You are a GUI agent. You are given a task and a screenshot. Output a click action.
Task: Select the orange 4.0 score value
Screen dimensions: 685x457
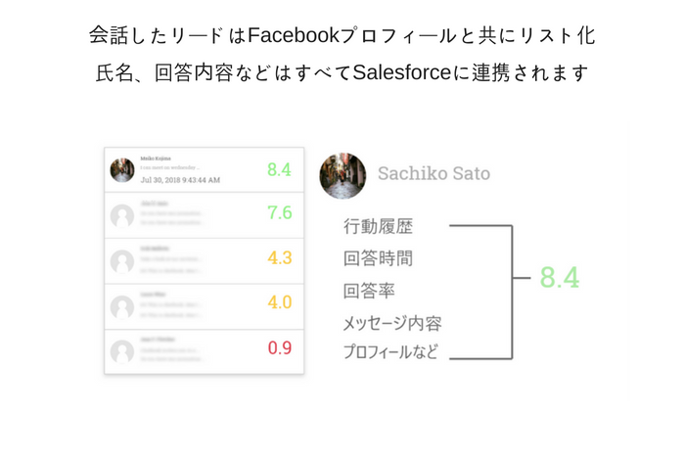(280, 302)
